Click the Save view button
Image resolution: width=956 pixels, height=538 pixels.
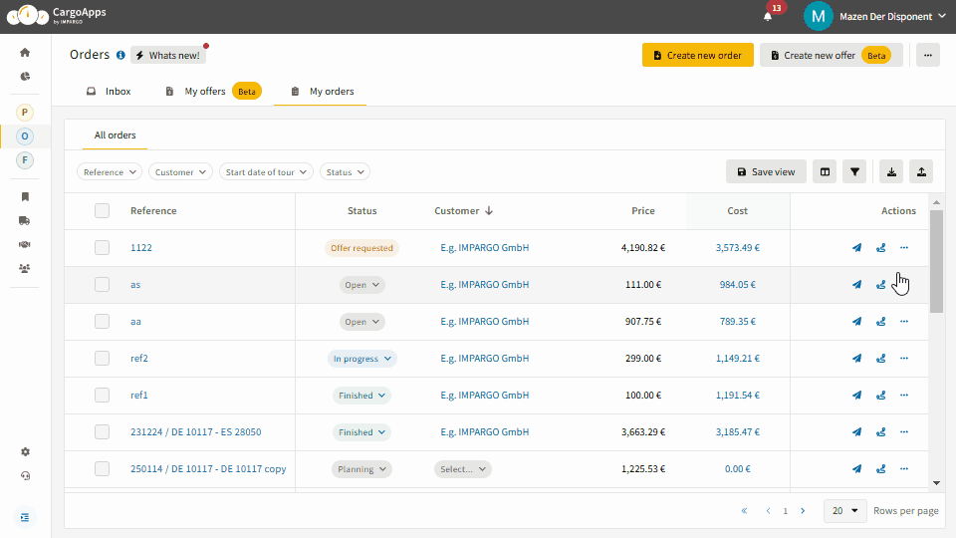tap(766, 172)
